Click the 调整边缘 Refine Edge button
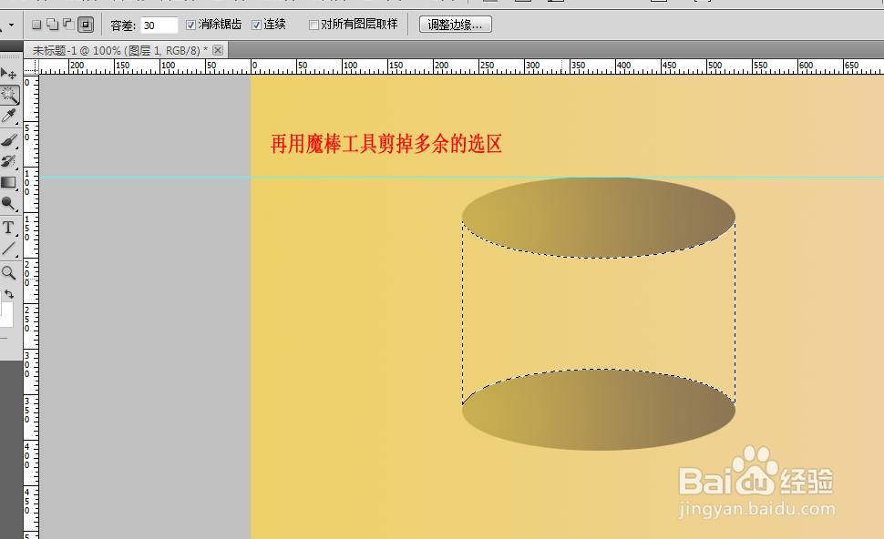 456,24
